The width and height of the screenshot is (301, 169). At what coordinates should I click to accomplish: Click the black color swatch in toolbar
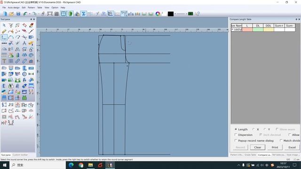pos(170,14)
